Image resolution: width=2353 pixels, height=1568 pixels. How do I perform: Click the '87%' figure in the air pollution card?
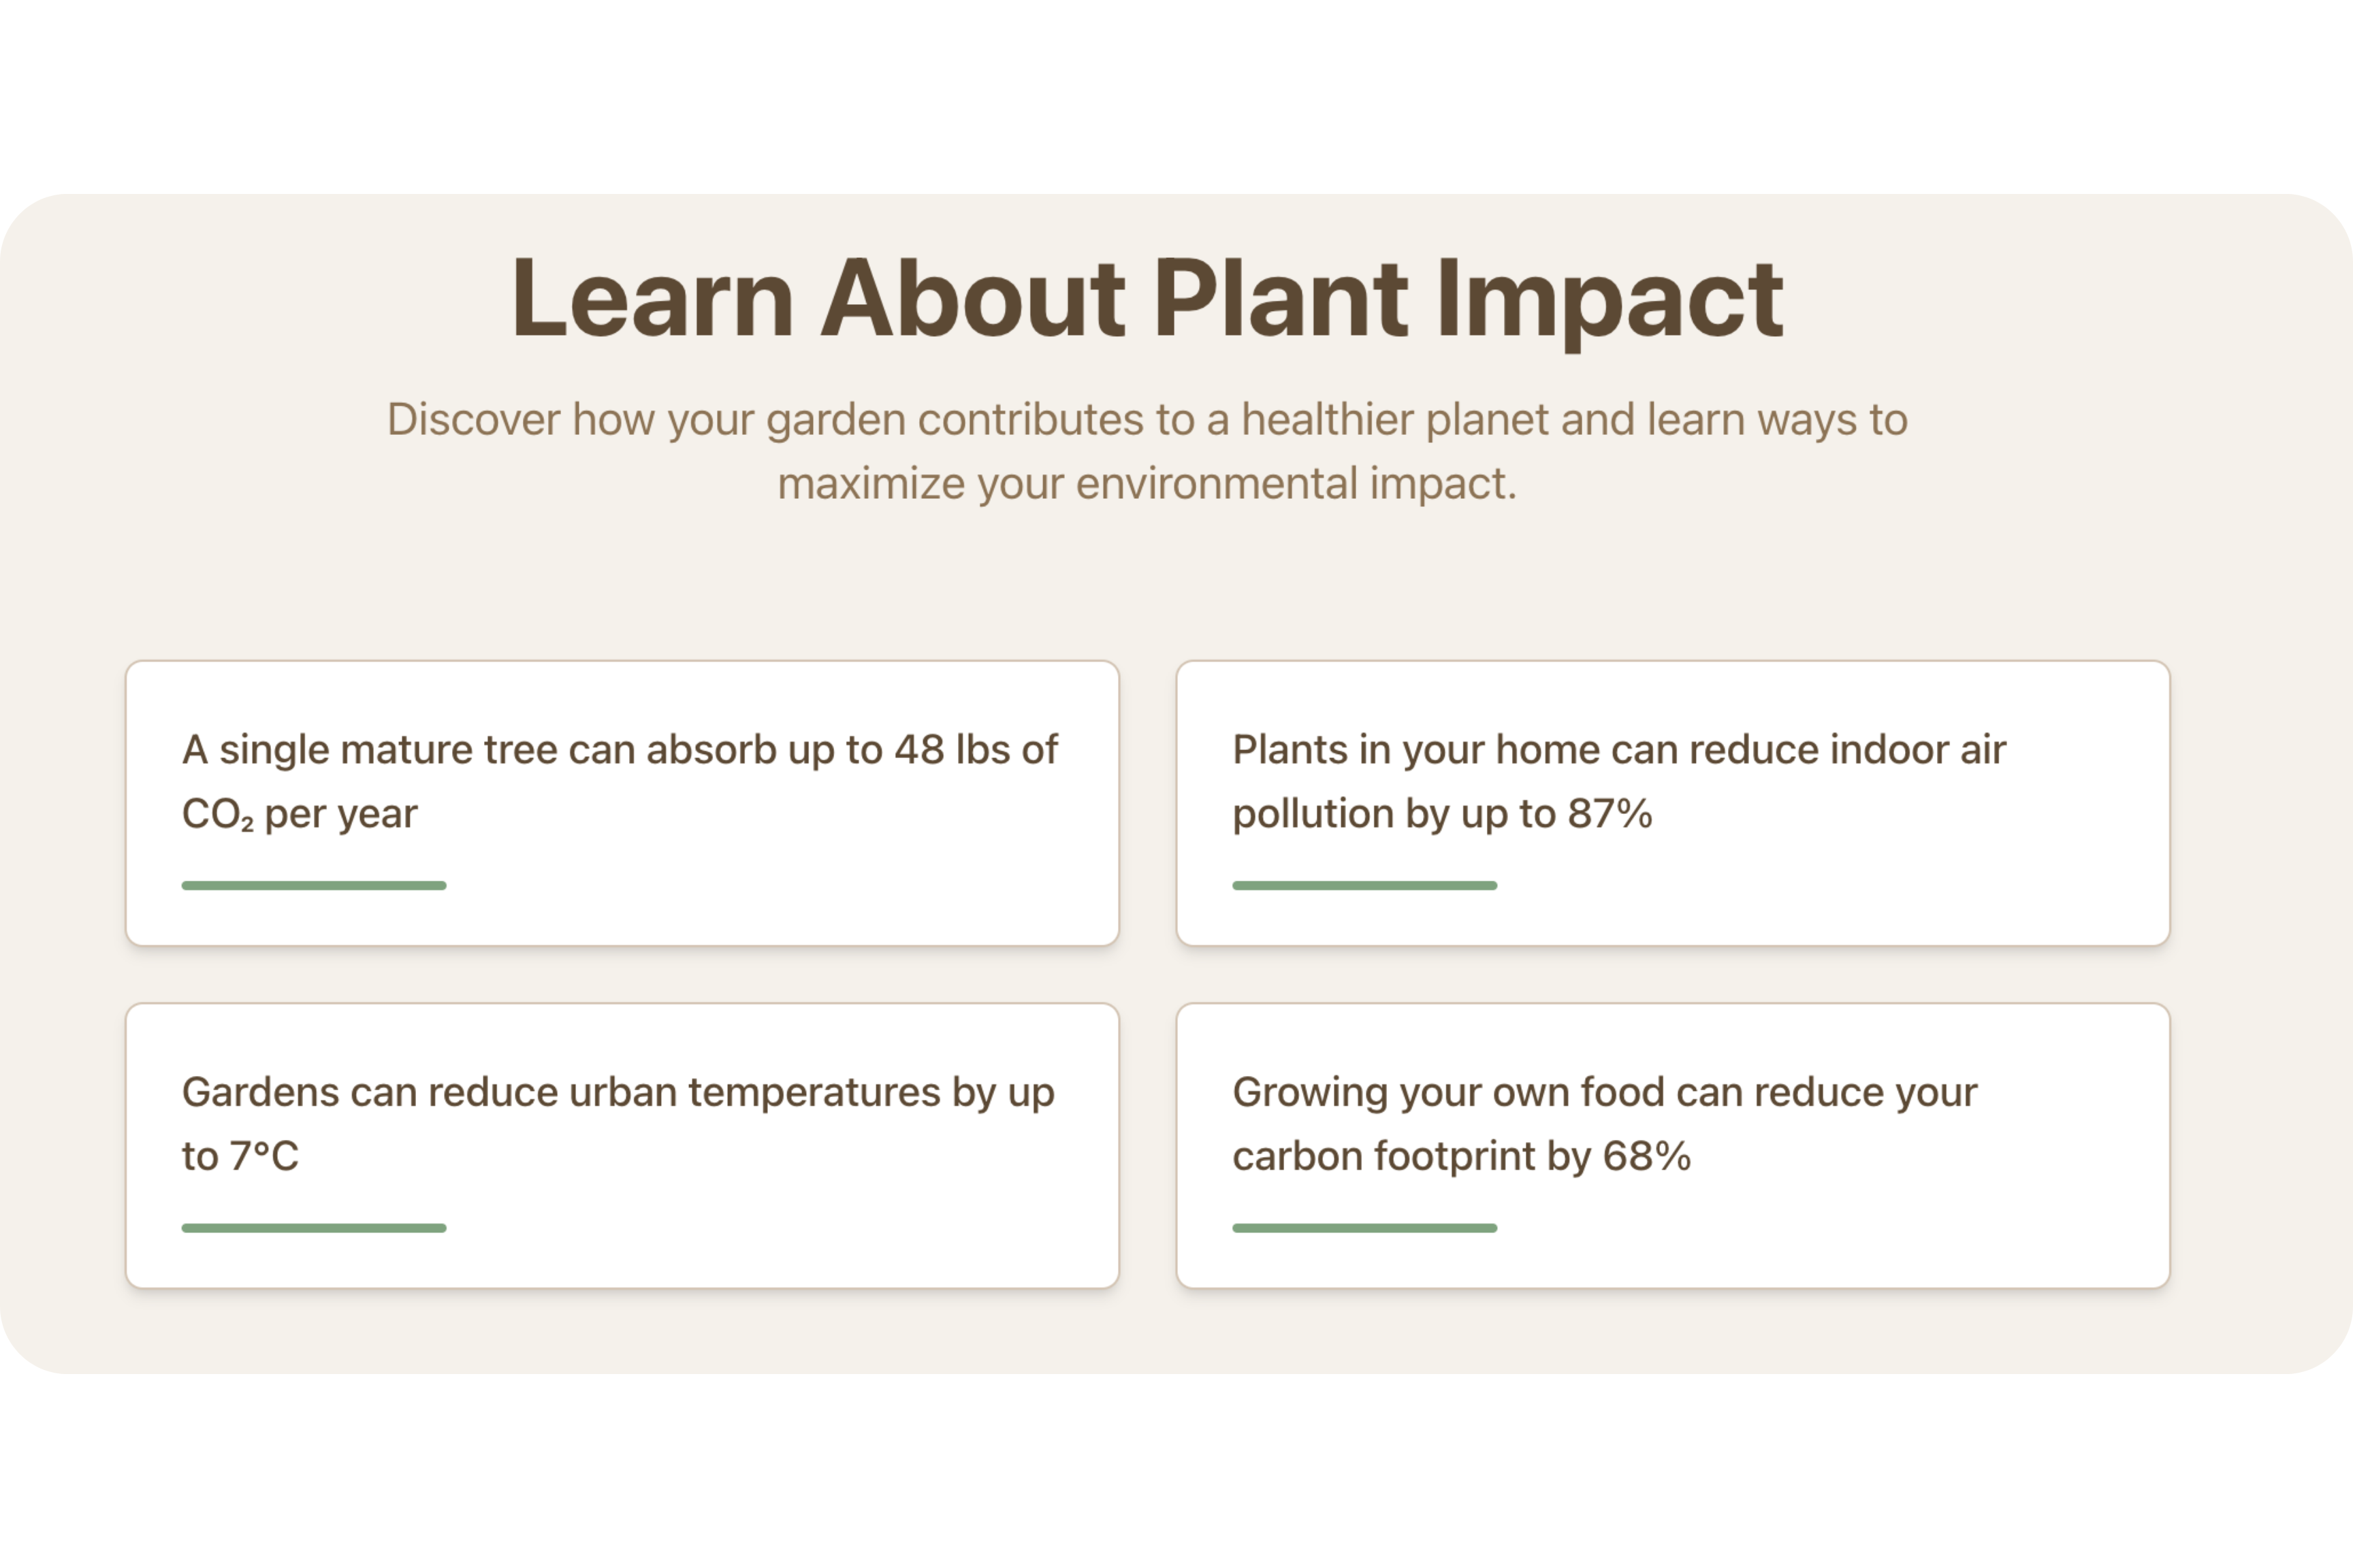coord(1610,814)
